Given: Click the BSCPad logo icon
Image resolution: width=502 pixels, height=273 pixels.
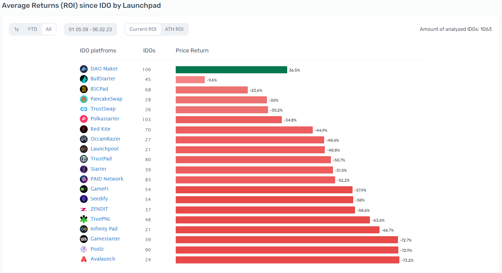Looking at the screenshot, I should [84, 89].
